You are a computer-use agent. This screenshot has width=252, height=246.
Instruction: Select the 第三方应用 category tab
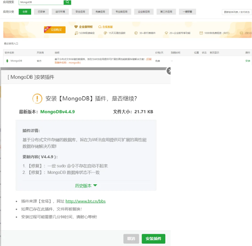tap(166, 12)
